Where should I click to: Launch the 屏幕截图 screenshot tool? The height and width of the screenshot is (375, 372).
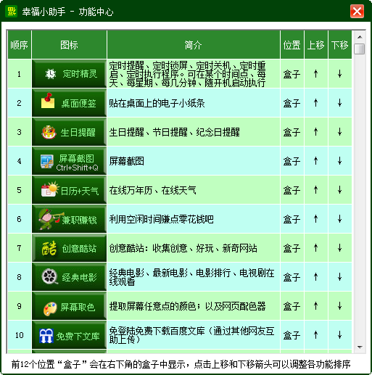pos(69,161)
